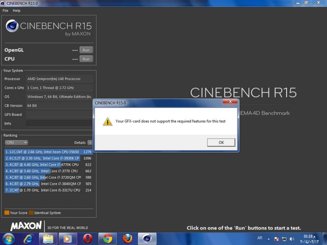Close the warning dialog with the red X
The height and width of the screenshot is (245, 327).
[230, 102]
